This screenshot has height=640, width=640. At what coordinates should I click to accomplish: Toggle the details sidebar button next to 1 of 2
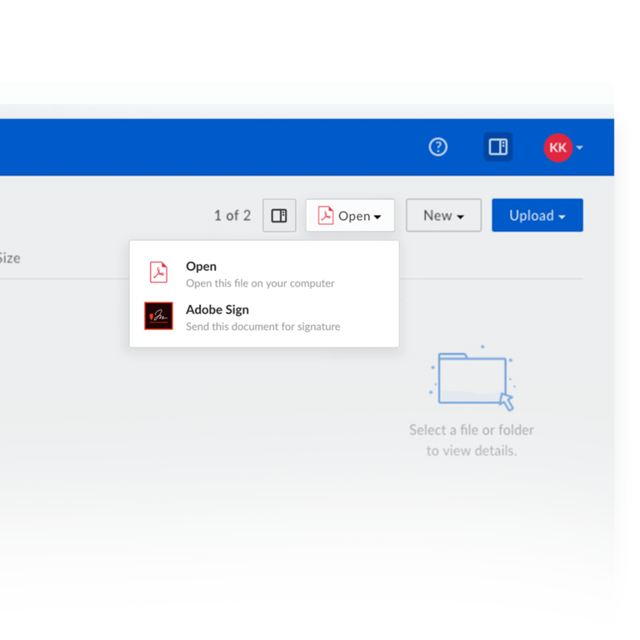(279, 216)
